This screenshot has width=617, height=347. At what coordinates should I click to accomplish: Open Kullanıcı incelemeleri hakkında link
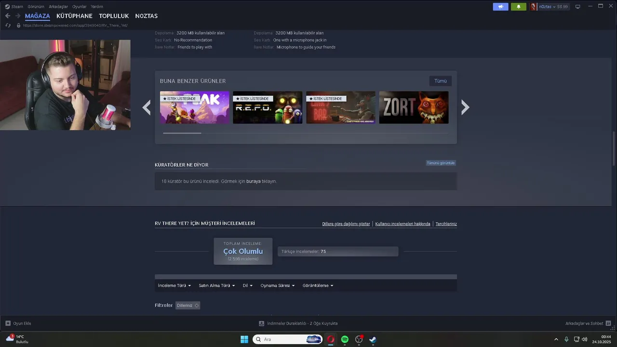402,224
